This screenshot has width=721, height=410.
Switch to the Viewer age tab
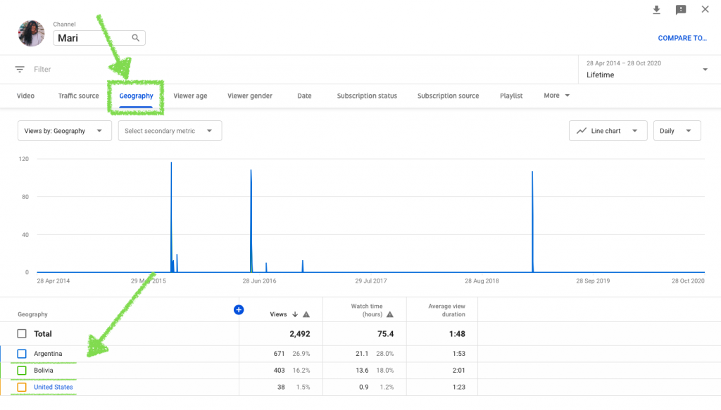tap(190, 95)
